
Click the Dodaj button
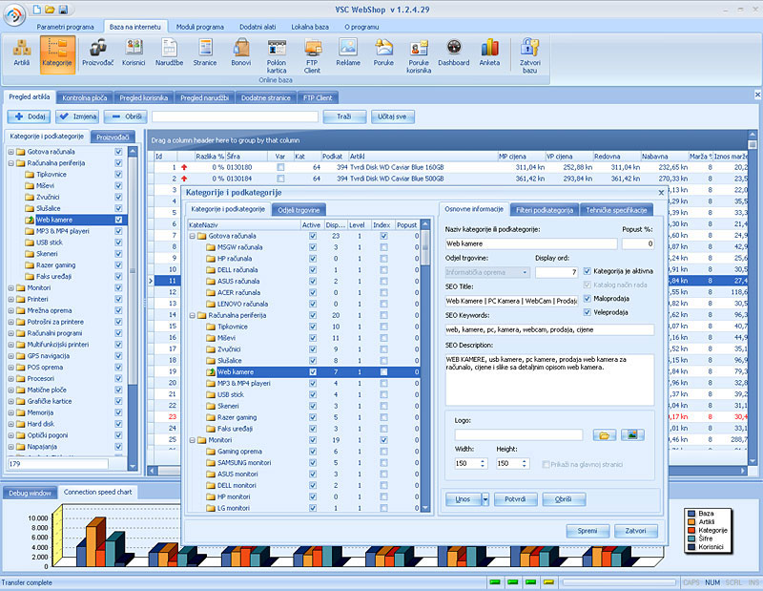tap(31, 116)
